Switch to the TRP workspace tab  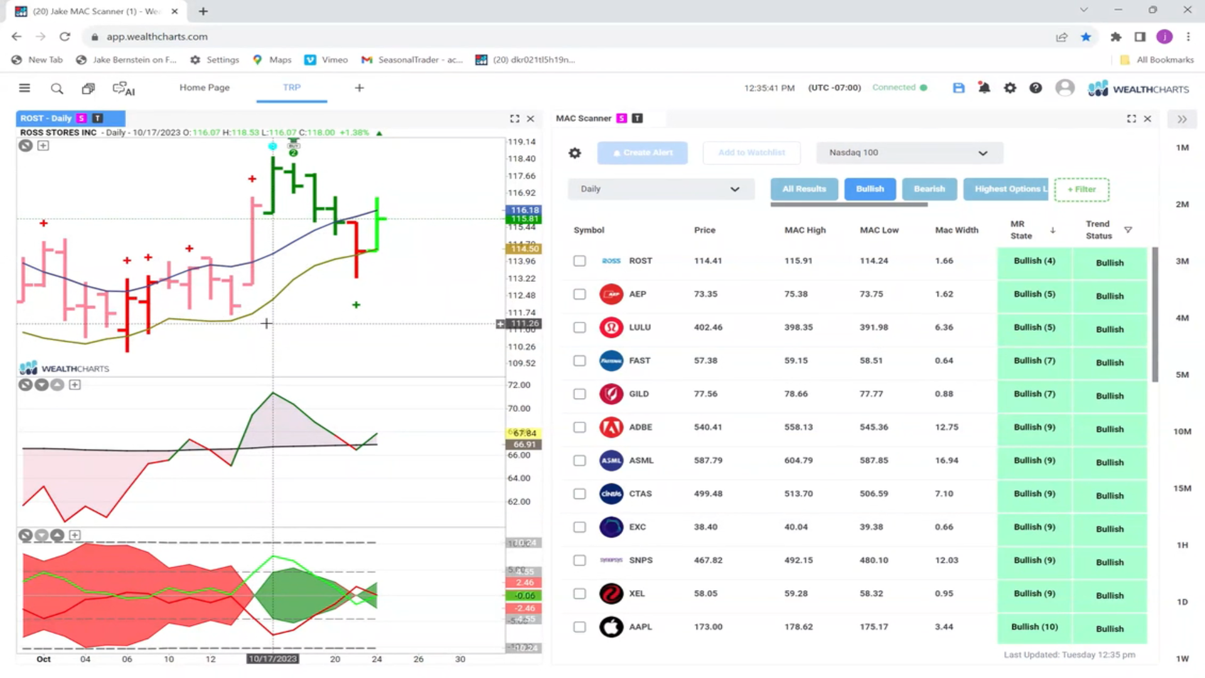coord(292,87)
